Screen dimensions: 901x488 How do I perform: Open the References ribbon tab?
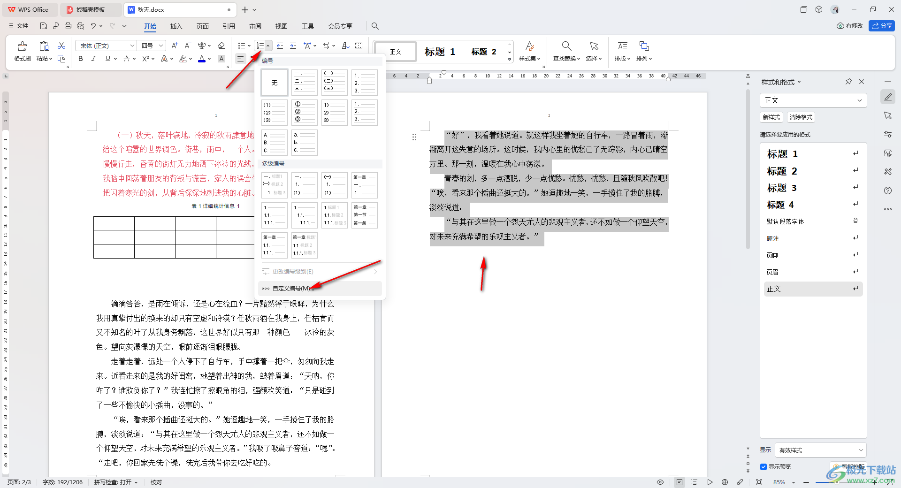(229, 26)
